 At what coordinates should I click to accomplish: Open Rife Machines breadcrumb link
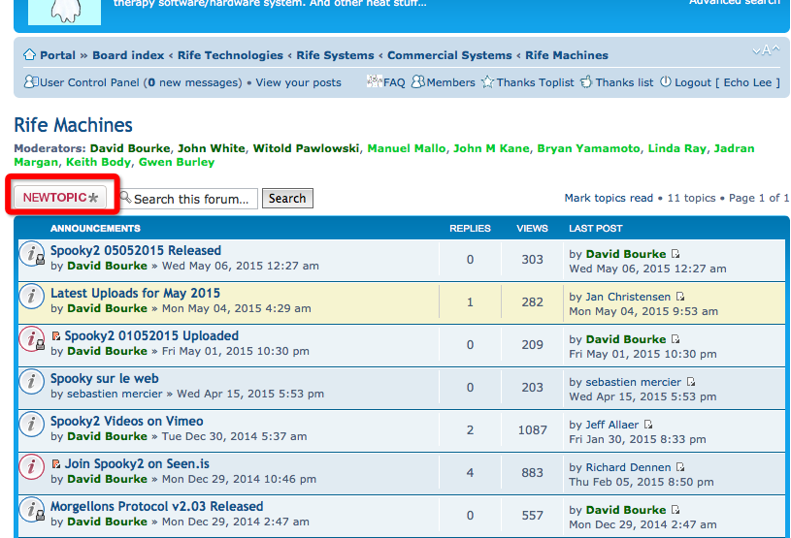567,55
